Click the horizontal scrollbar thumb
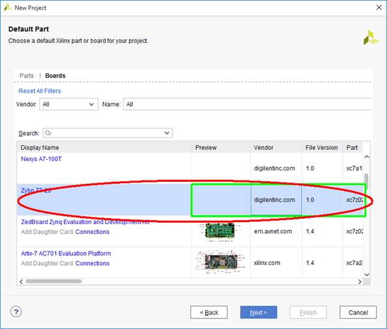Viewport: 387px width, 329px height. click(x=53, y=281)
